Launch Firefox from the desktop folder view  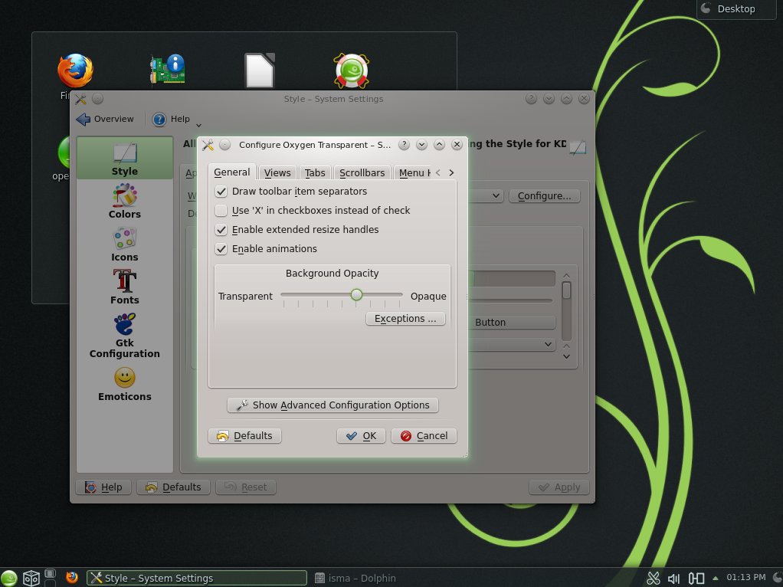[x=75, y=71]
